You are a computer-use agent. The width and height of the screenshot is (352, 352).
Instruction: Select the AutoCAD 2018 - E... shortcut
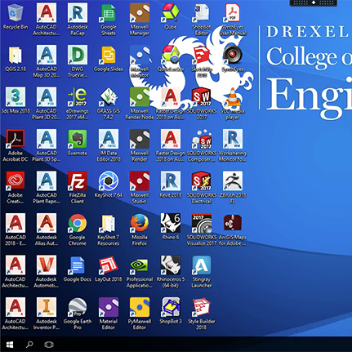(x=16, y=223)
